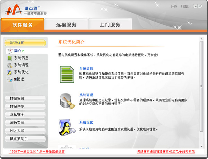Switch to the 上门服务 tab
Viewport: 208px width, 159px height.
pyautogui.click(x=110, y=25)
